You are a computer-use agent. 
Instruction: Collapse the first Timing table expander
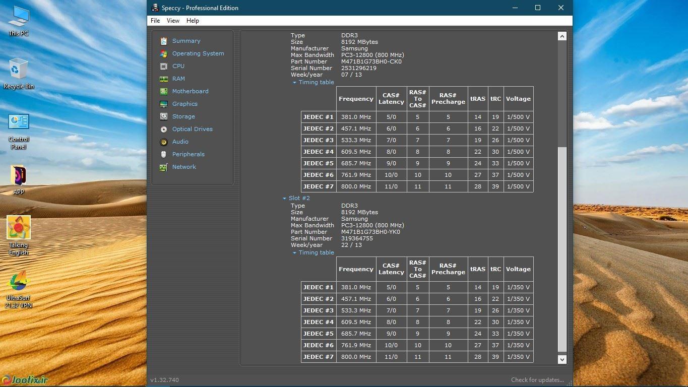click(x=294, y=83)
